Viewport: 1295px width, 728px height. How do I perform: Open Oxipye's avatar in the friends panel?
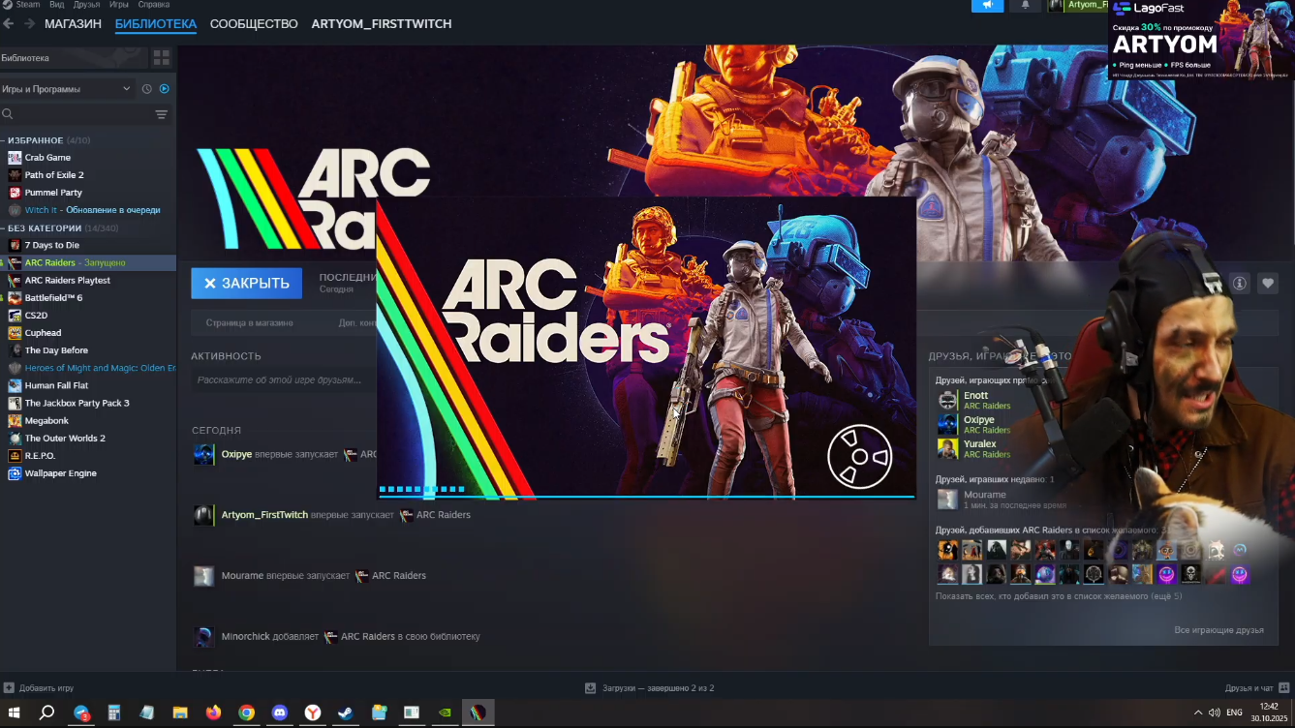[x=947, y=424]
